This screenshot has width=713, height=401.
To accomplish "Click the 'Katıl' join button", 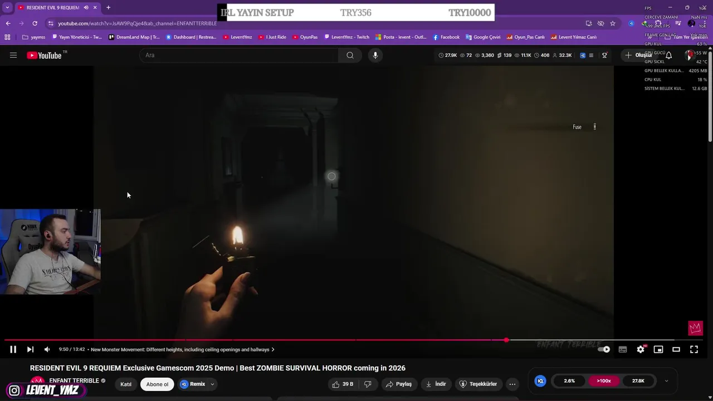I will coord(126,384).
